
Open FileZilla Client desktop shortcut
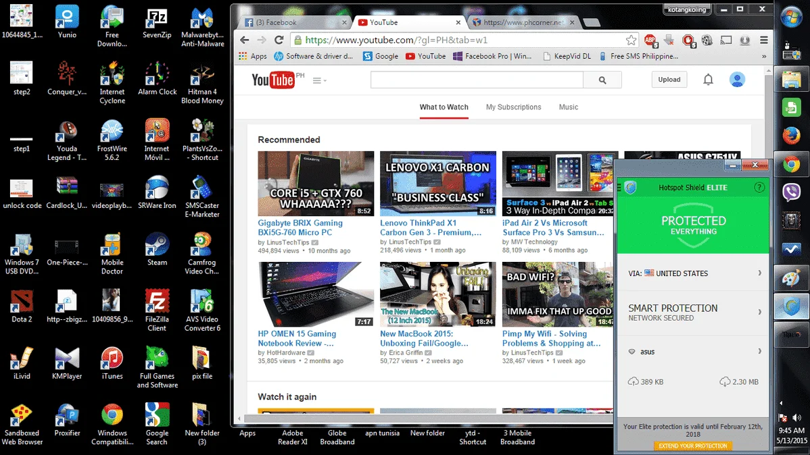(x=157, y=310)
